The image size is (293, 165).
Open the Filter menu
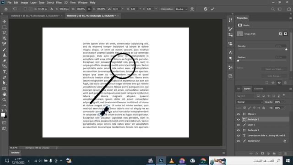pos(59,3)
